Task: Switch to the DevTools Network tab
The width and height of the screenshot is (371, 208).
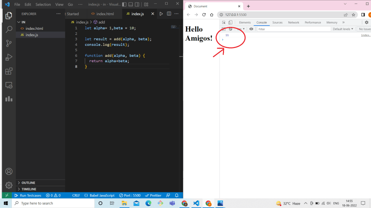Action: click(293, 22)
